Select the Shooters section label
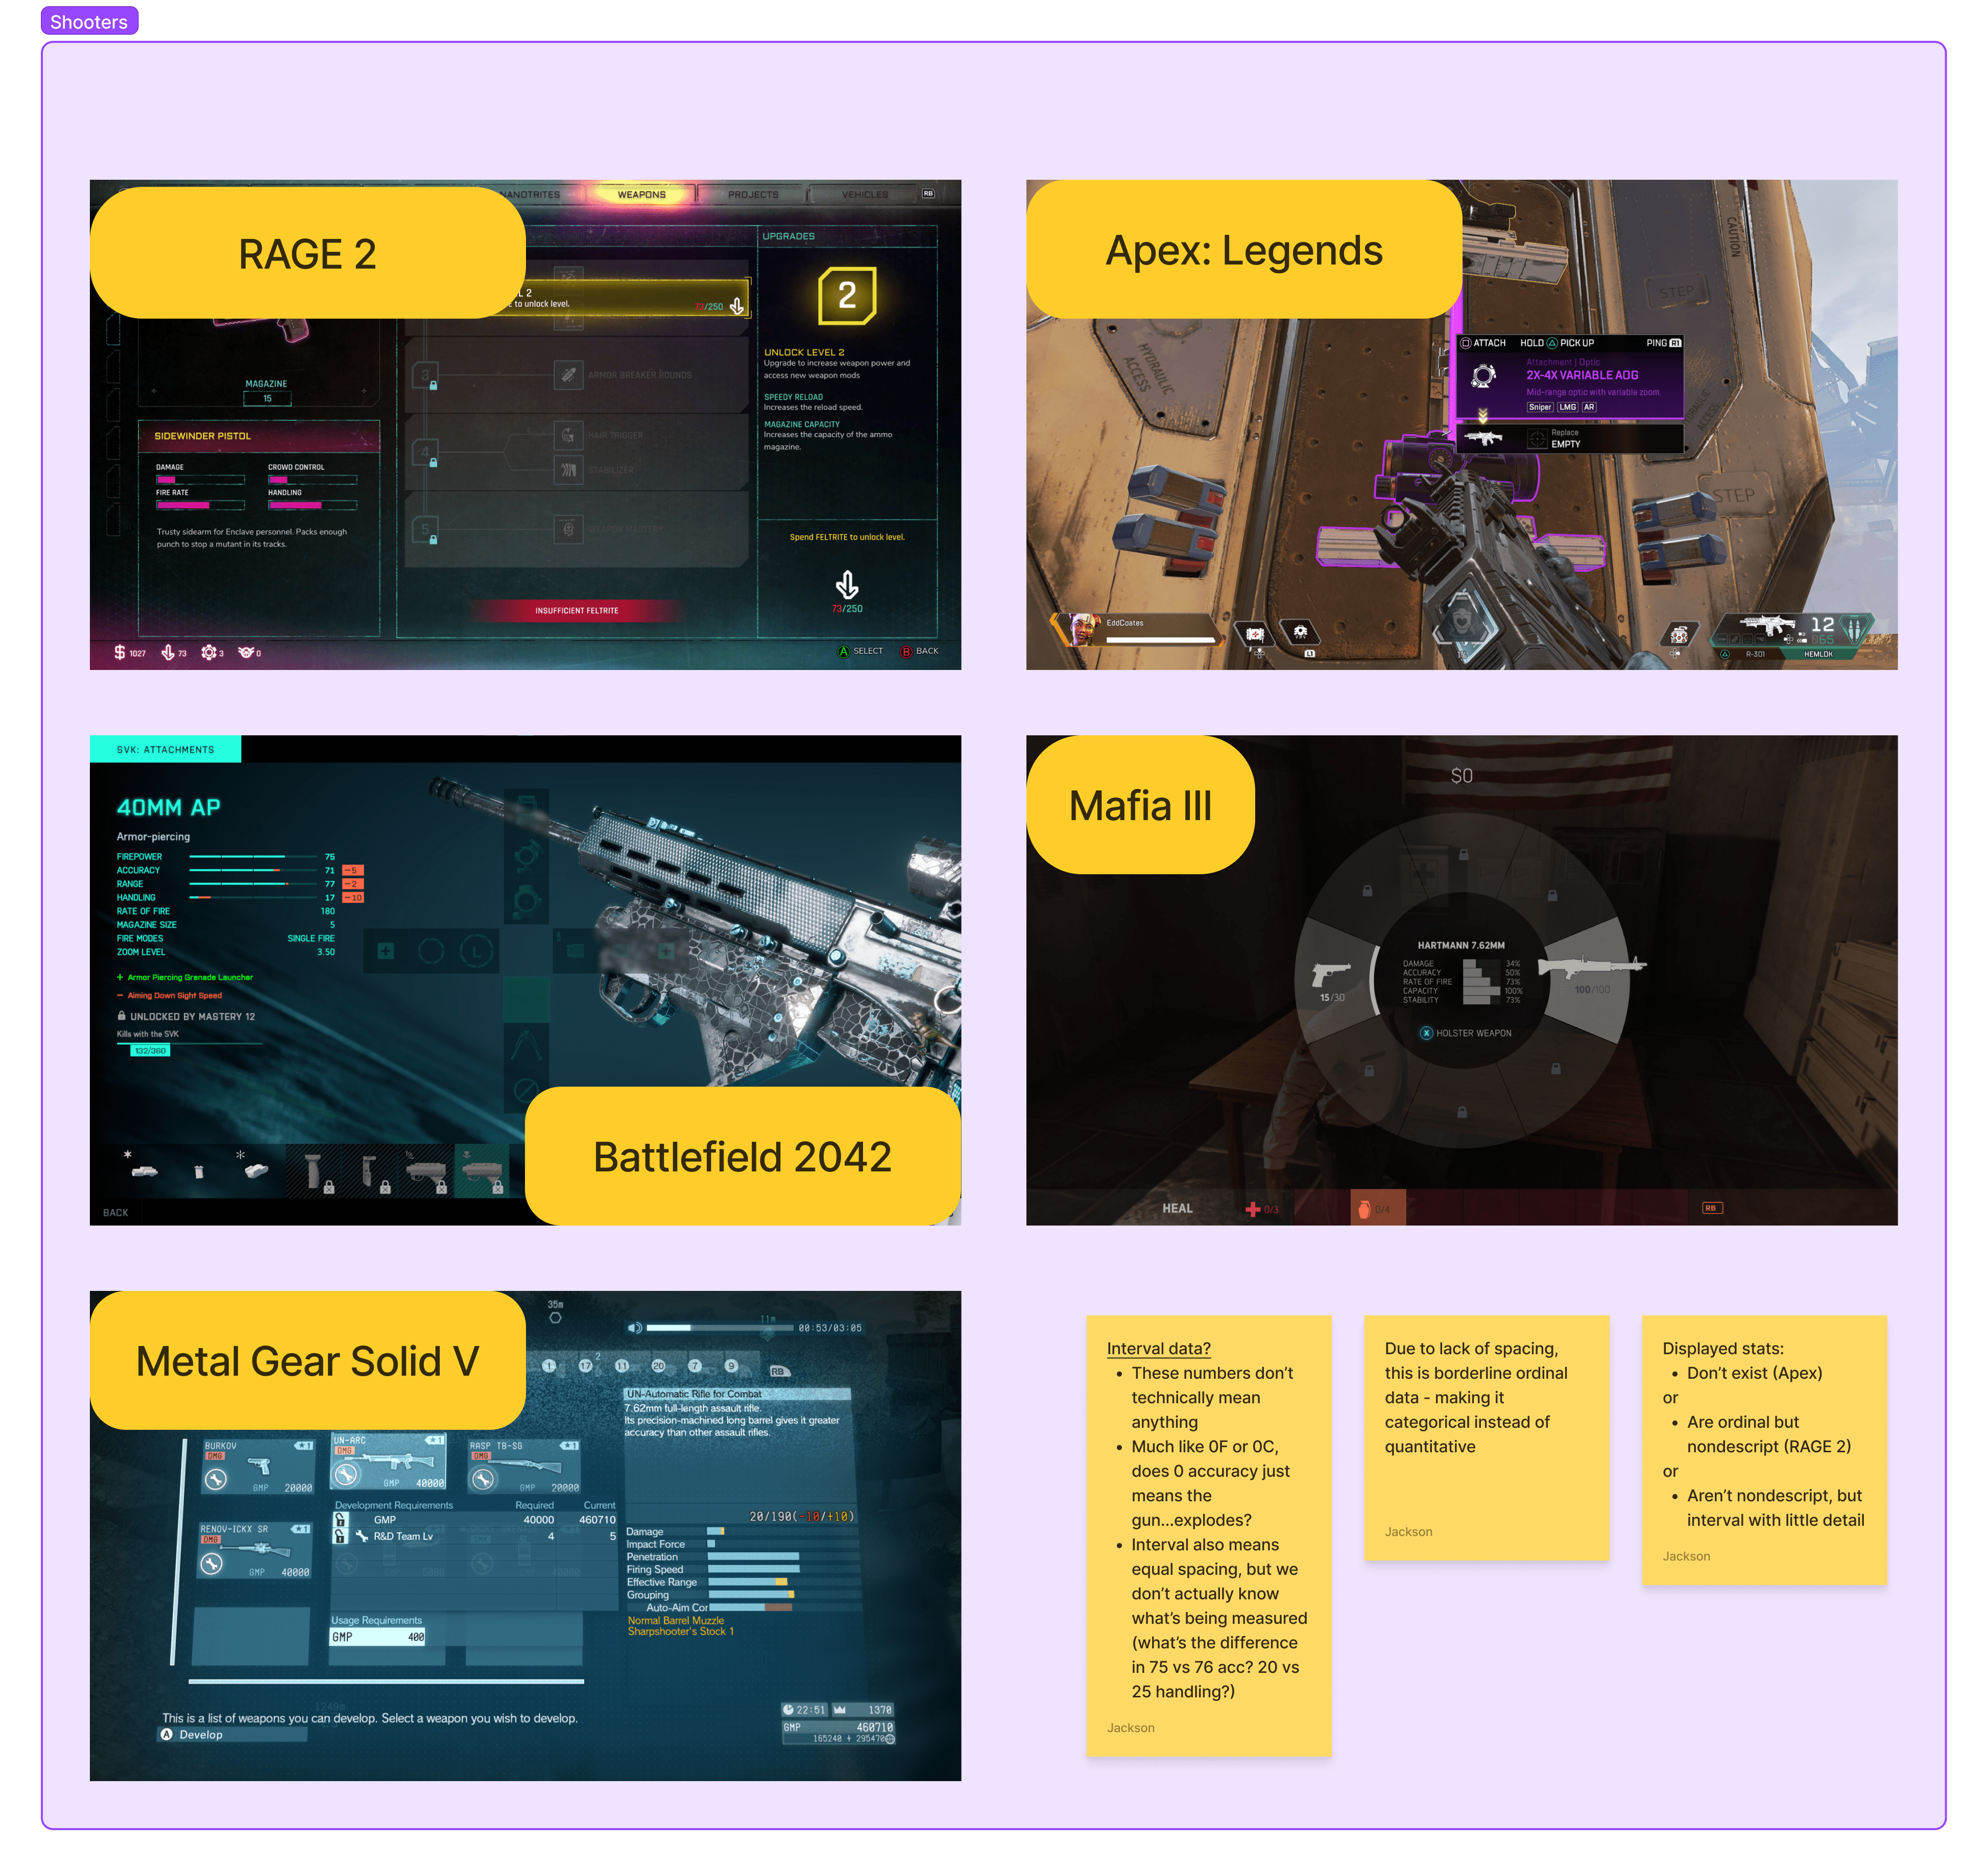Image resolution: width=1988 pixels, height=1871 pixels. [89, 21]
